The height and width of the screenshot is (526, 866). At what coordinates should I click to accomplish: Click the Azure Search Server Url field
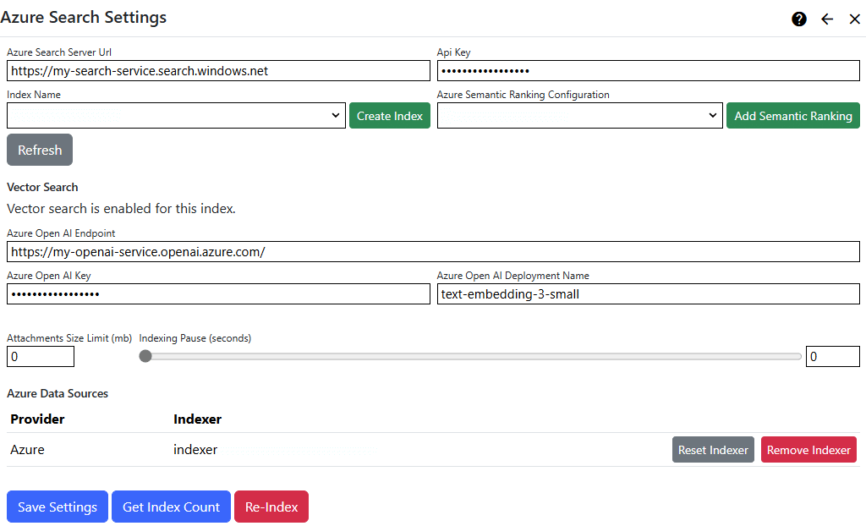(x=218, y=70)
